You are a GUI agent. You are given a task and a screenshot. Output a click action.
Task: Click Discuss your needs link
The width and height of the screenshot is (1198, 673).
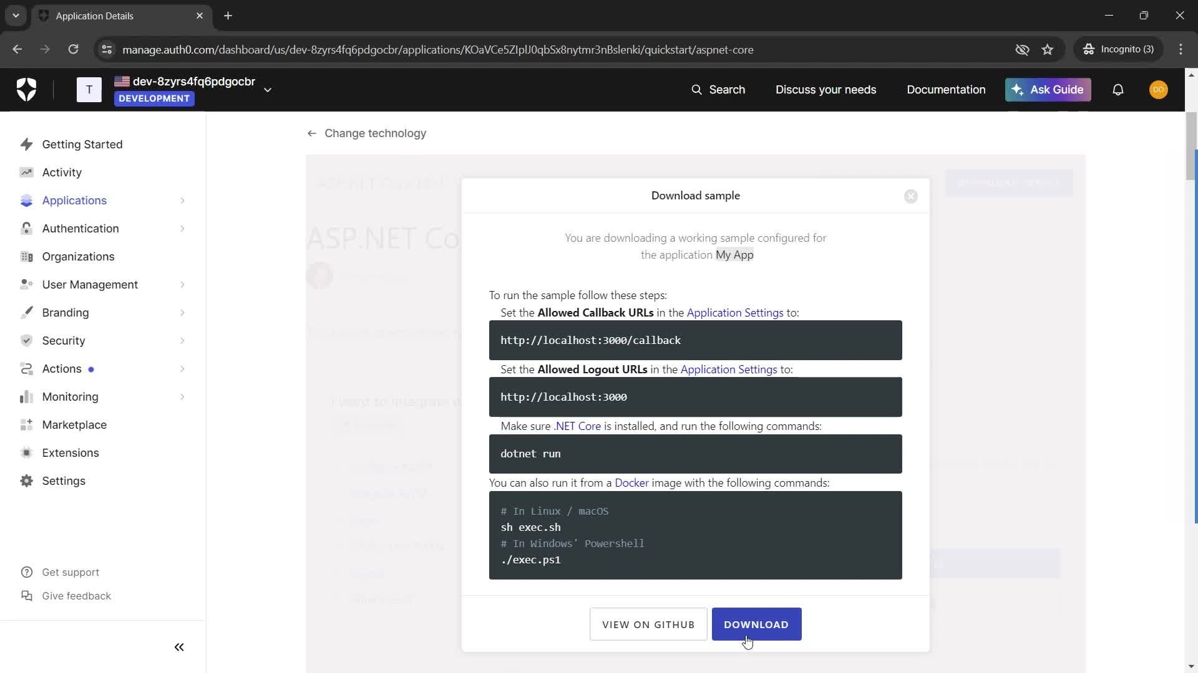pos(825,90)
